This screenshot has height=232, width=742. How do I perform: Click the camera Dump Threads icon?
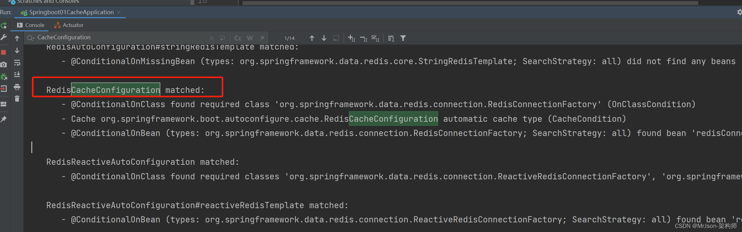[x=4, y=64]
